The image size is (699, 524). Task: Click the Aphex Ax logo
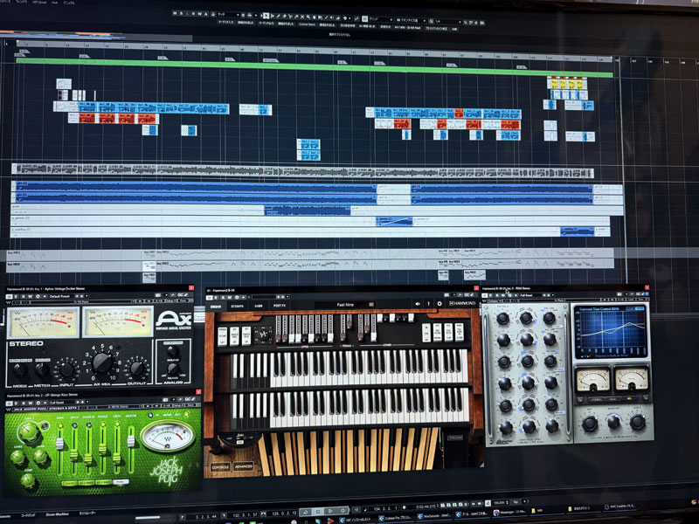pyautogui.click(x=174, y=320)
